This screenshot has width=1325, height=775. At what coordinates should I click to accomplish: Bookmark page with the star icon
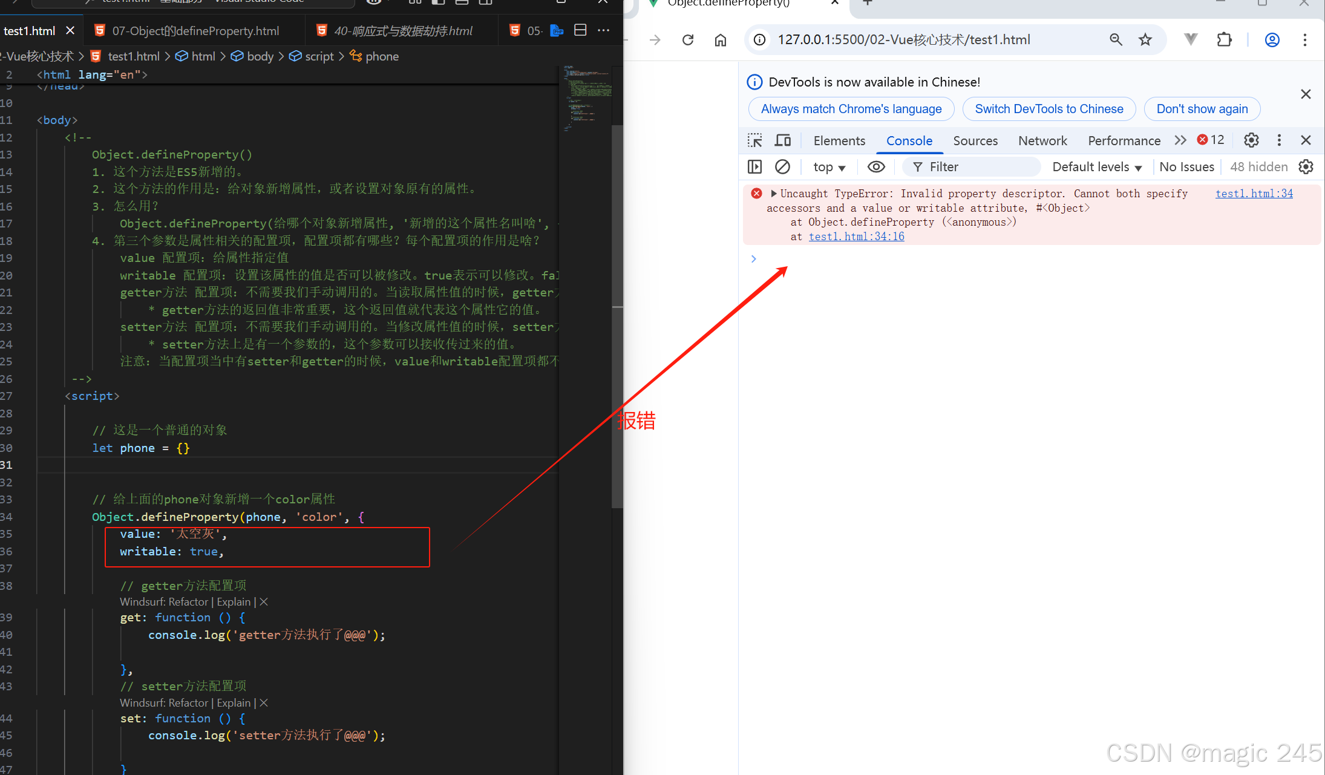point(1145,40)
